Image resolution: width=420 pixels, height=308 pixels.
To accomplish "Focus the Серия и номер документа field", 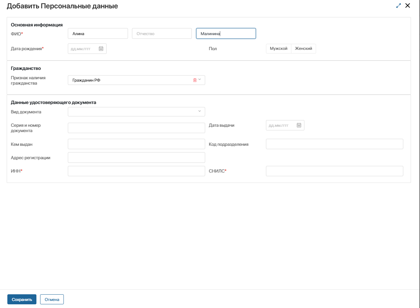I will point(136,128).
